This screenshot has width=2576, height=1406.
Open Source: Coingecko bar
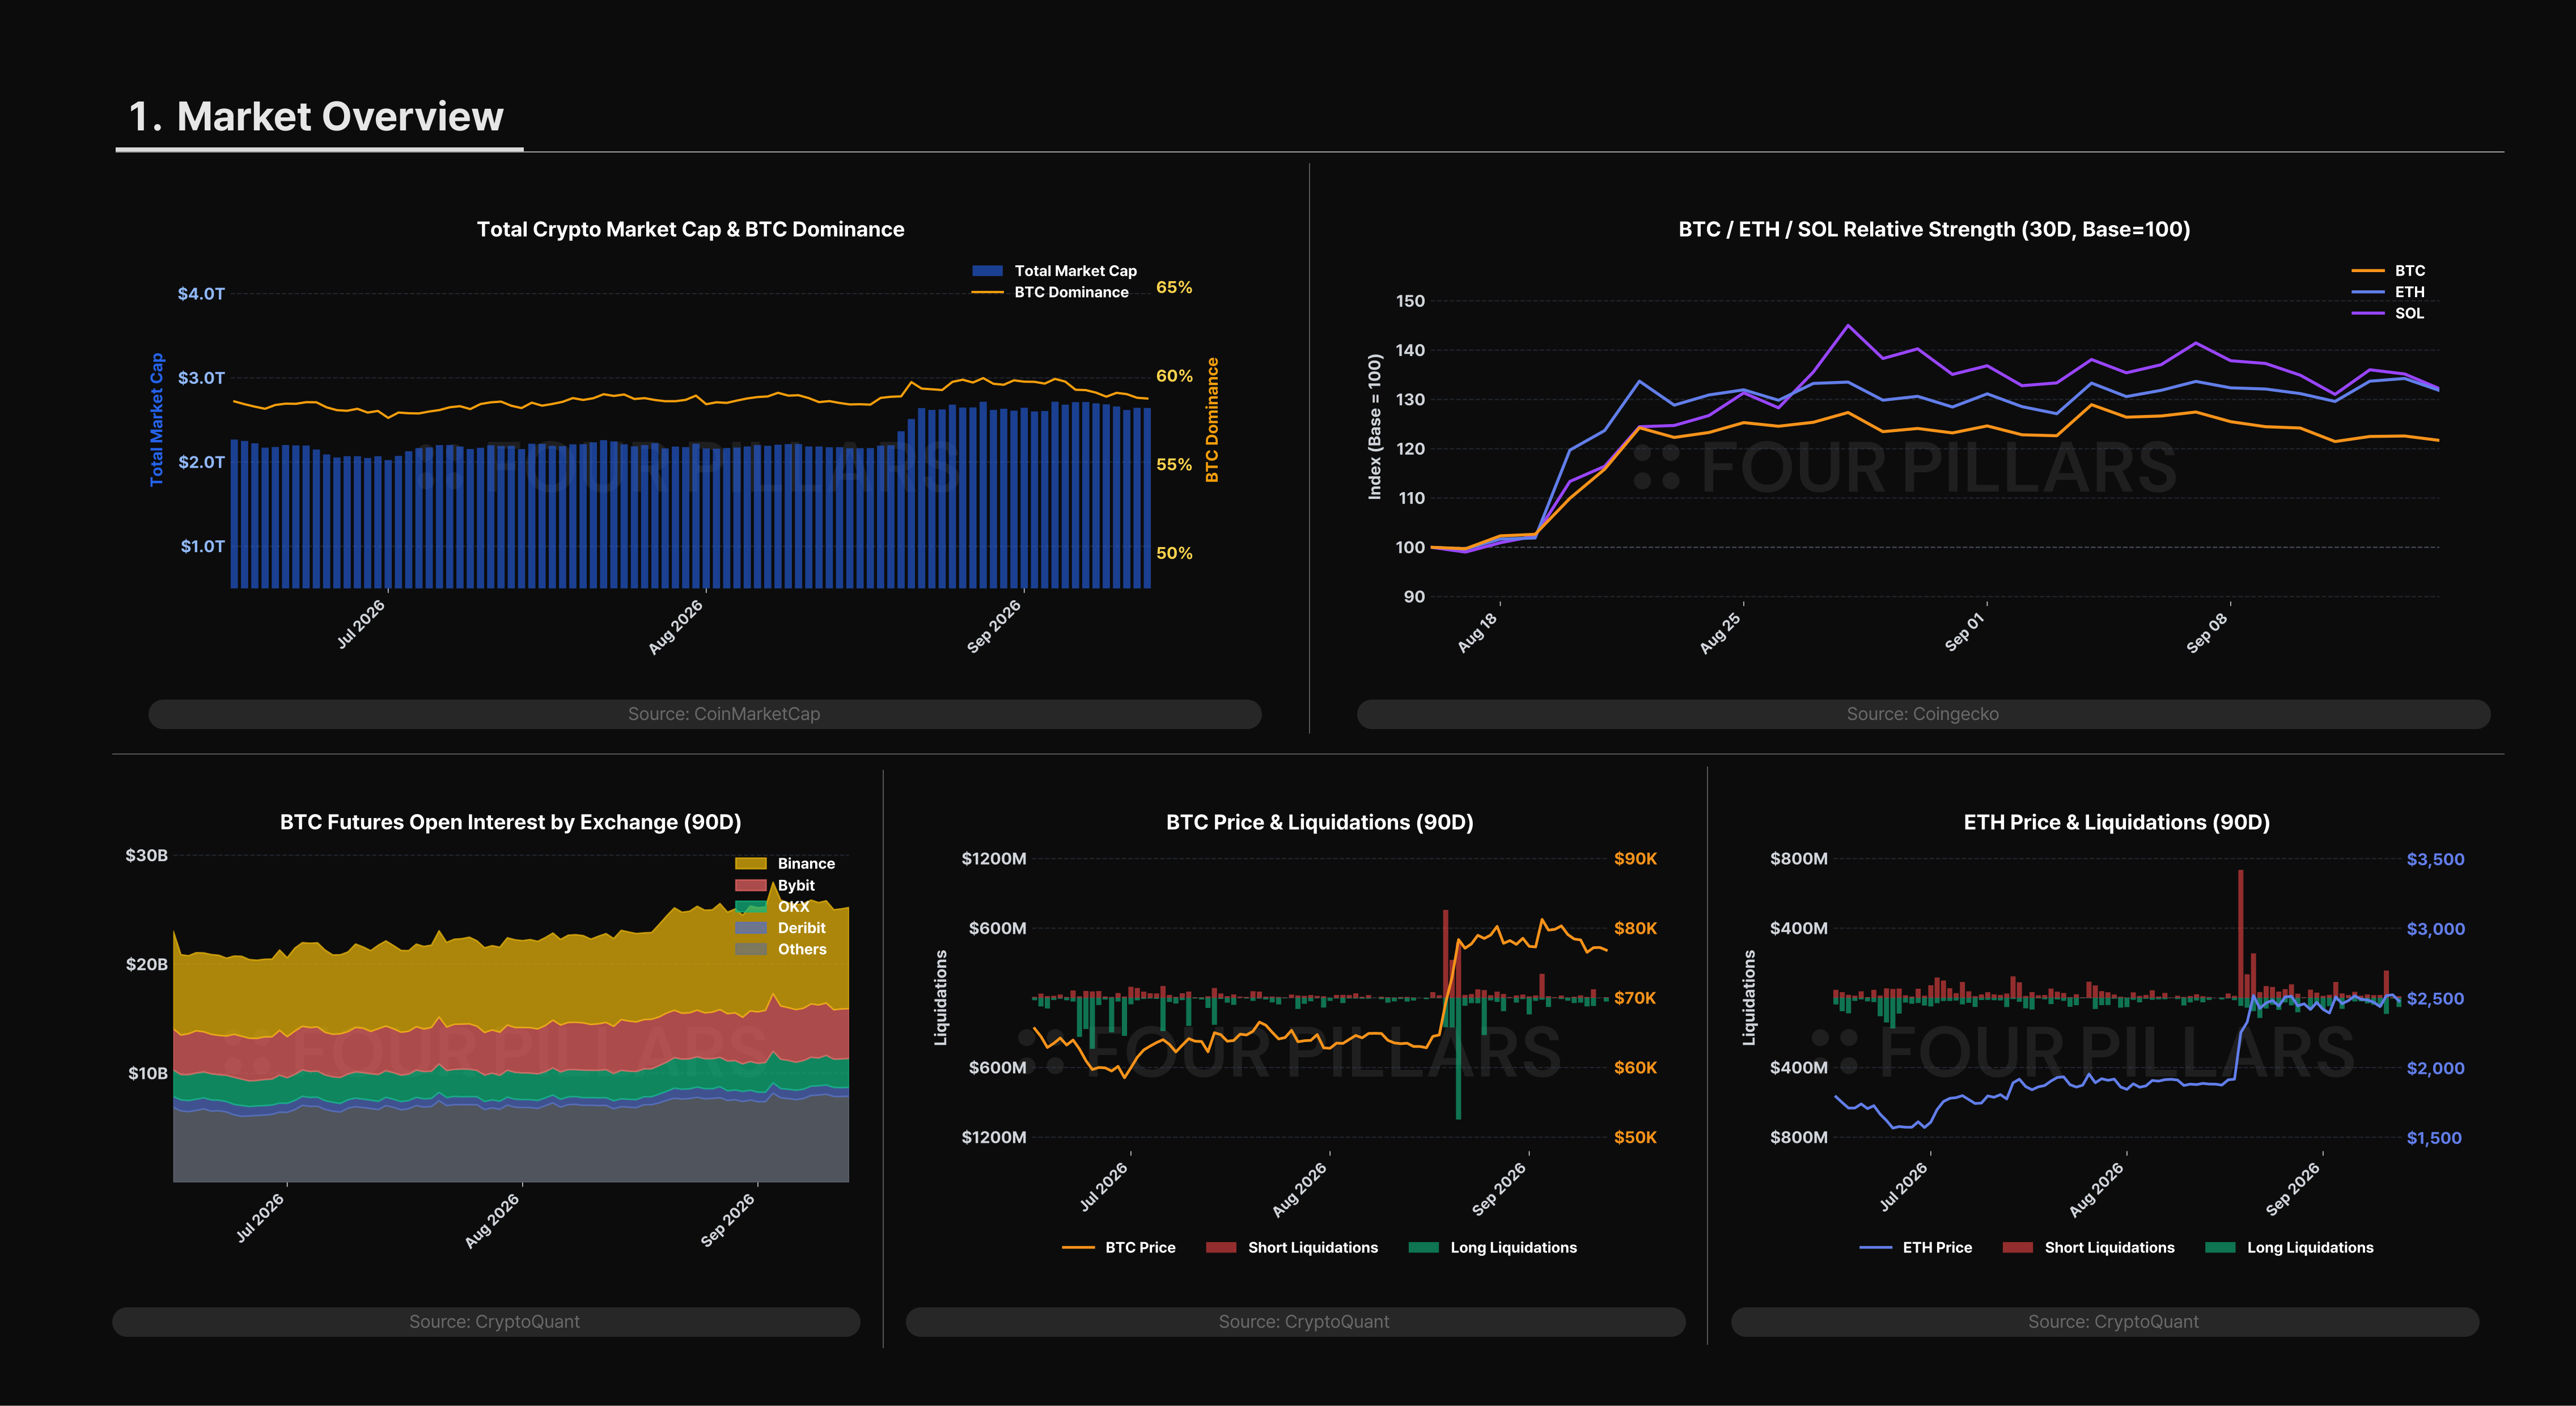pos(1923,714)
